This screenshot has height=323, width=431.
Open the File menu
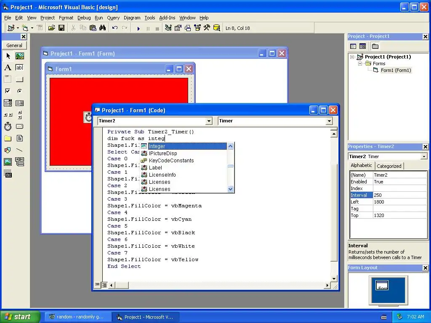coord(8,18)
